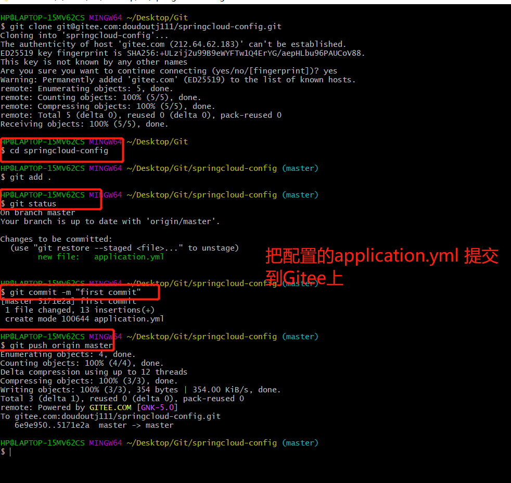Click "Your branch is up to date" line
This screenshot has width=511, height=483.
[x=110, y=221]
